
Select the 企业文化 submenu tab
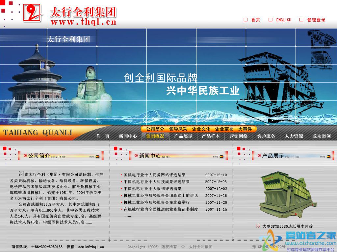pos(201,129)
